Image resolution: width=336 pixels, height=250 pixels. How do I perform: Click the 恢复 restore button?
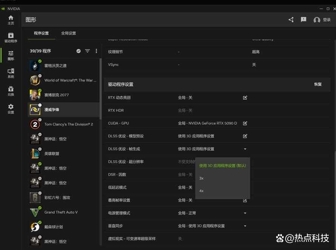[318, 84]
